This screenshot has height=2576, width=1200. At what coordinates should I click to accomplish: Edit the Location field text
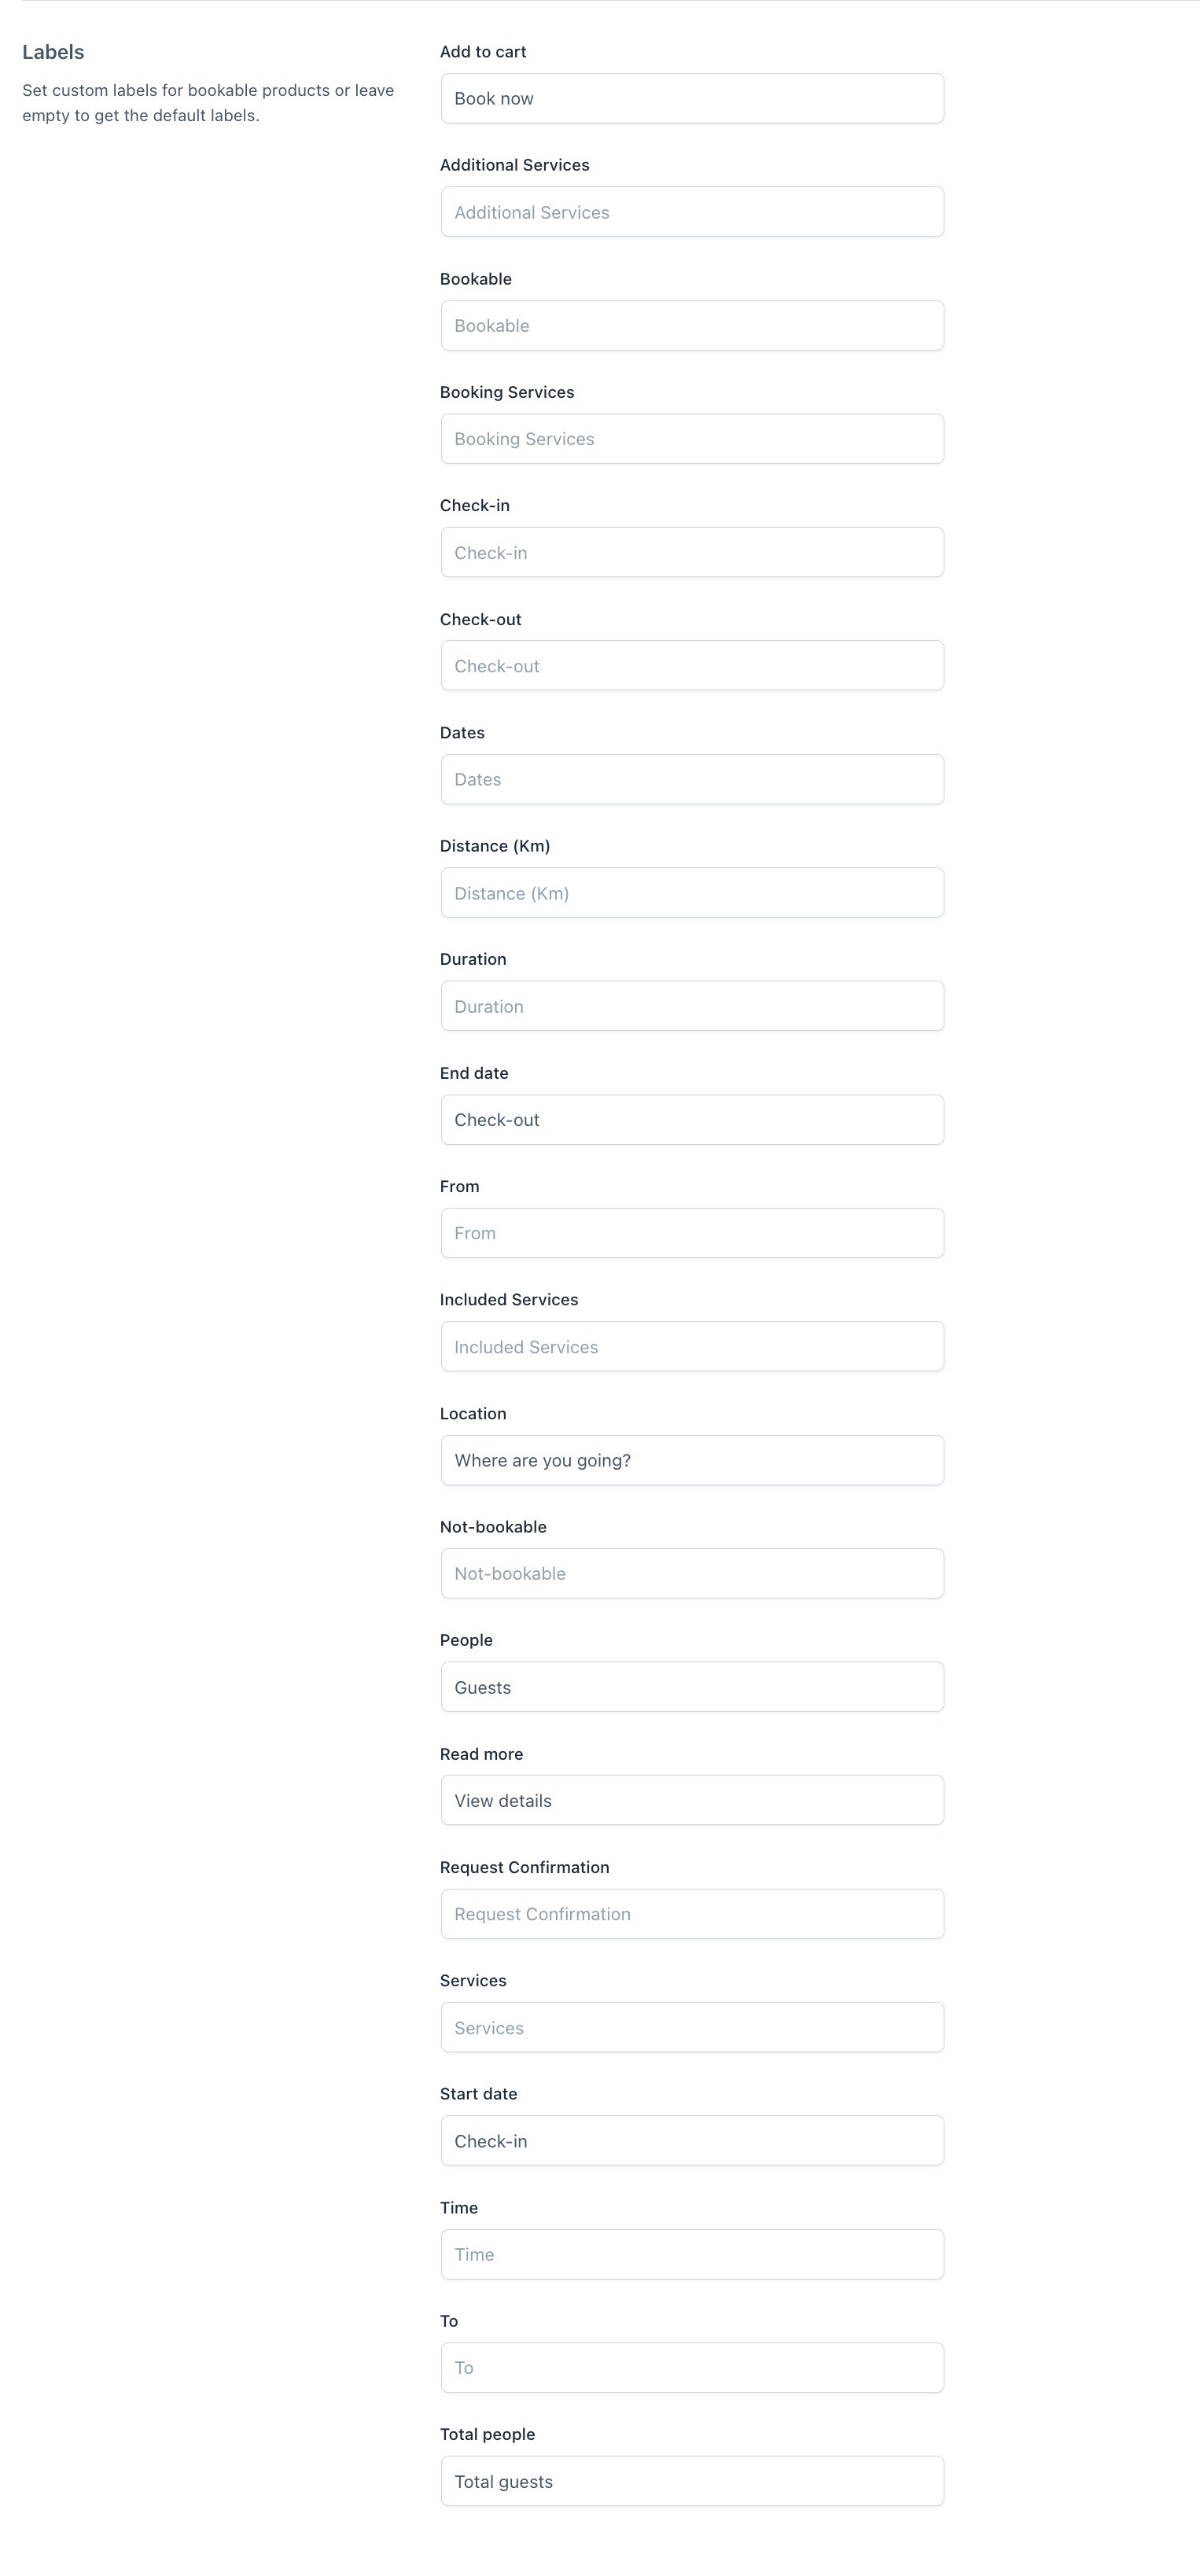point(692,1460)
